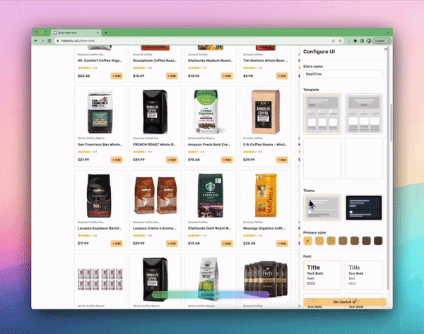Add Mt. Comfort Coffee to cart

tap(117, 76)
